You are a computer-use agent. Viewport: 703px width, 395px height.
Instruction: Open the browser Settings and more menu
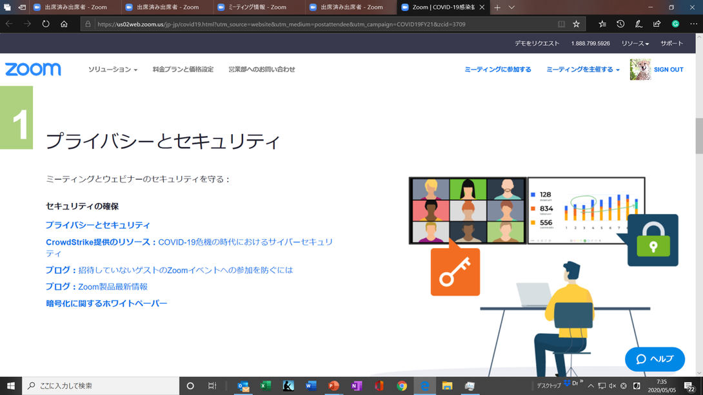coord(693,24)
